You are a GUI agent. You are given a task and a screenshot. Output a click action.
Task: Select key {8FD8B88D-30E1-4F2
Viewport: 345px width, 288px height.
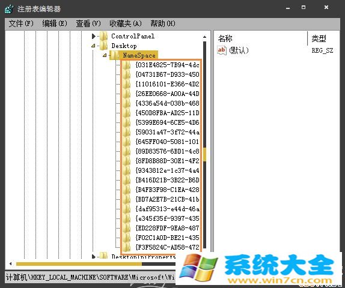pyautogui.click(x=168, y=161)
